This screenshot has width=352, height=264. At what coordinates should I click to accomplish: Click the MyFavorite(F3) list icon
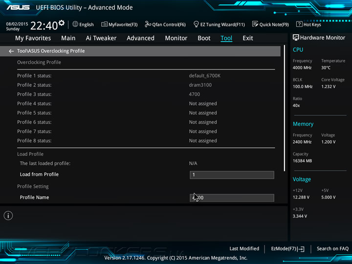point(104,24)
